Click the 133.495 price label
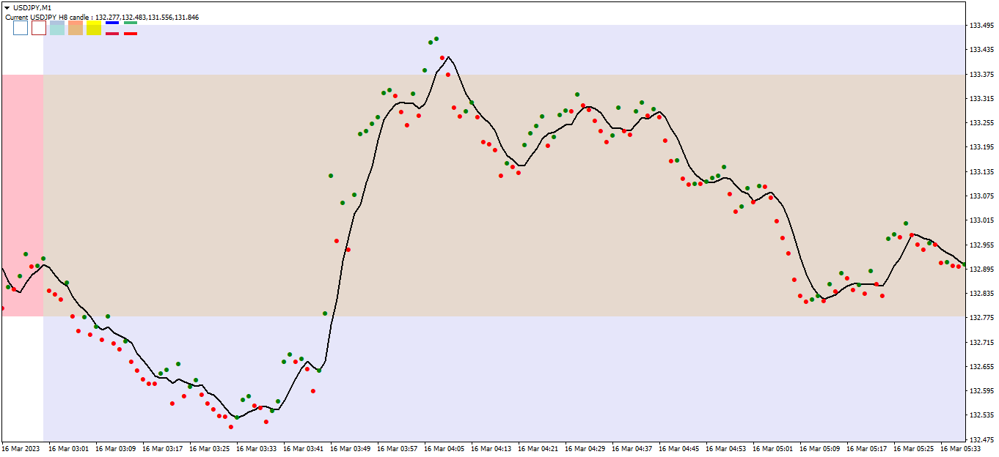This screenshot has width=999, height=457. 981,26
